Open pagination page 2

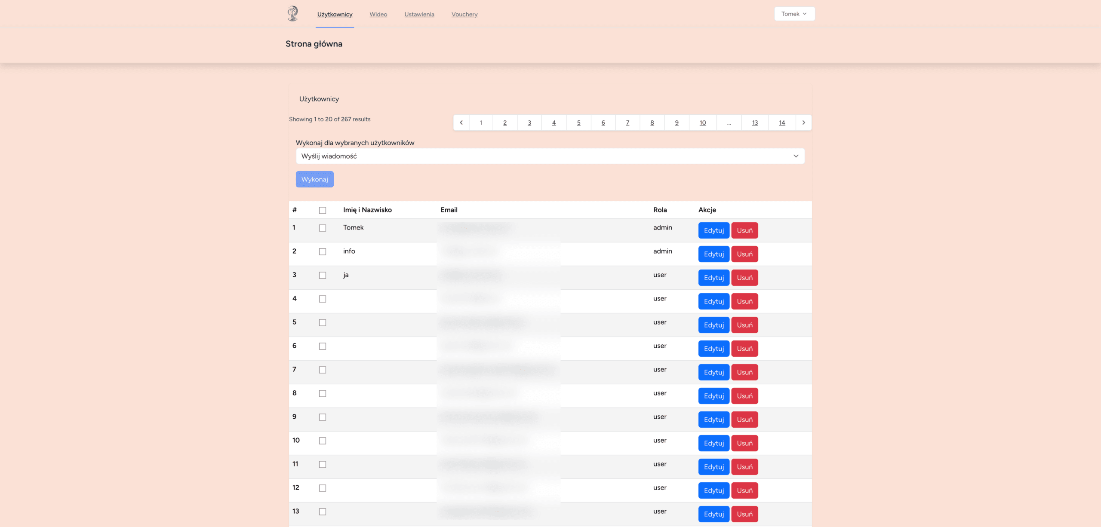(504, 123)
